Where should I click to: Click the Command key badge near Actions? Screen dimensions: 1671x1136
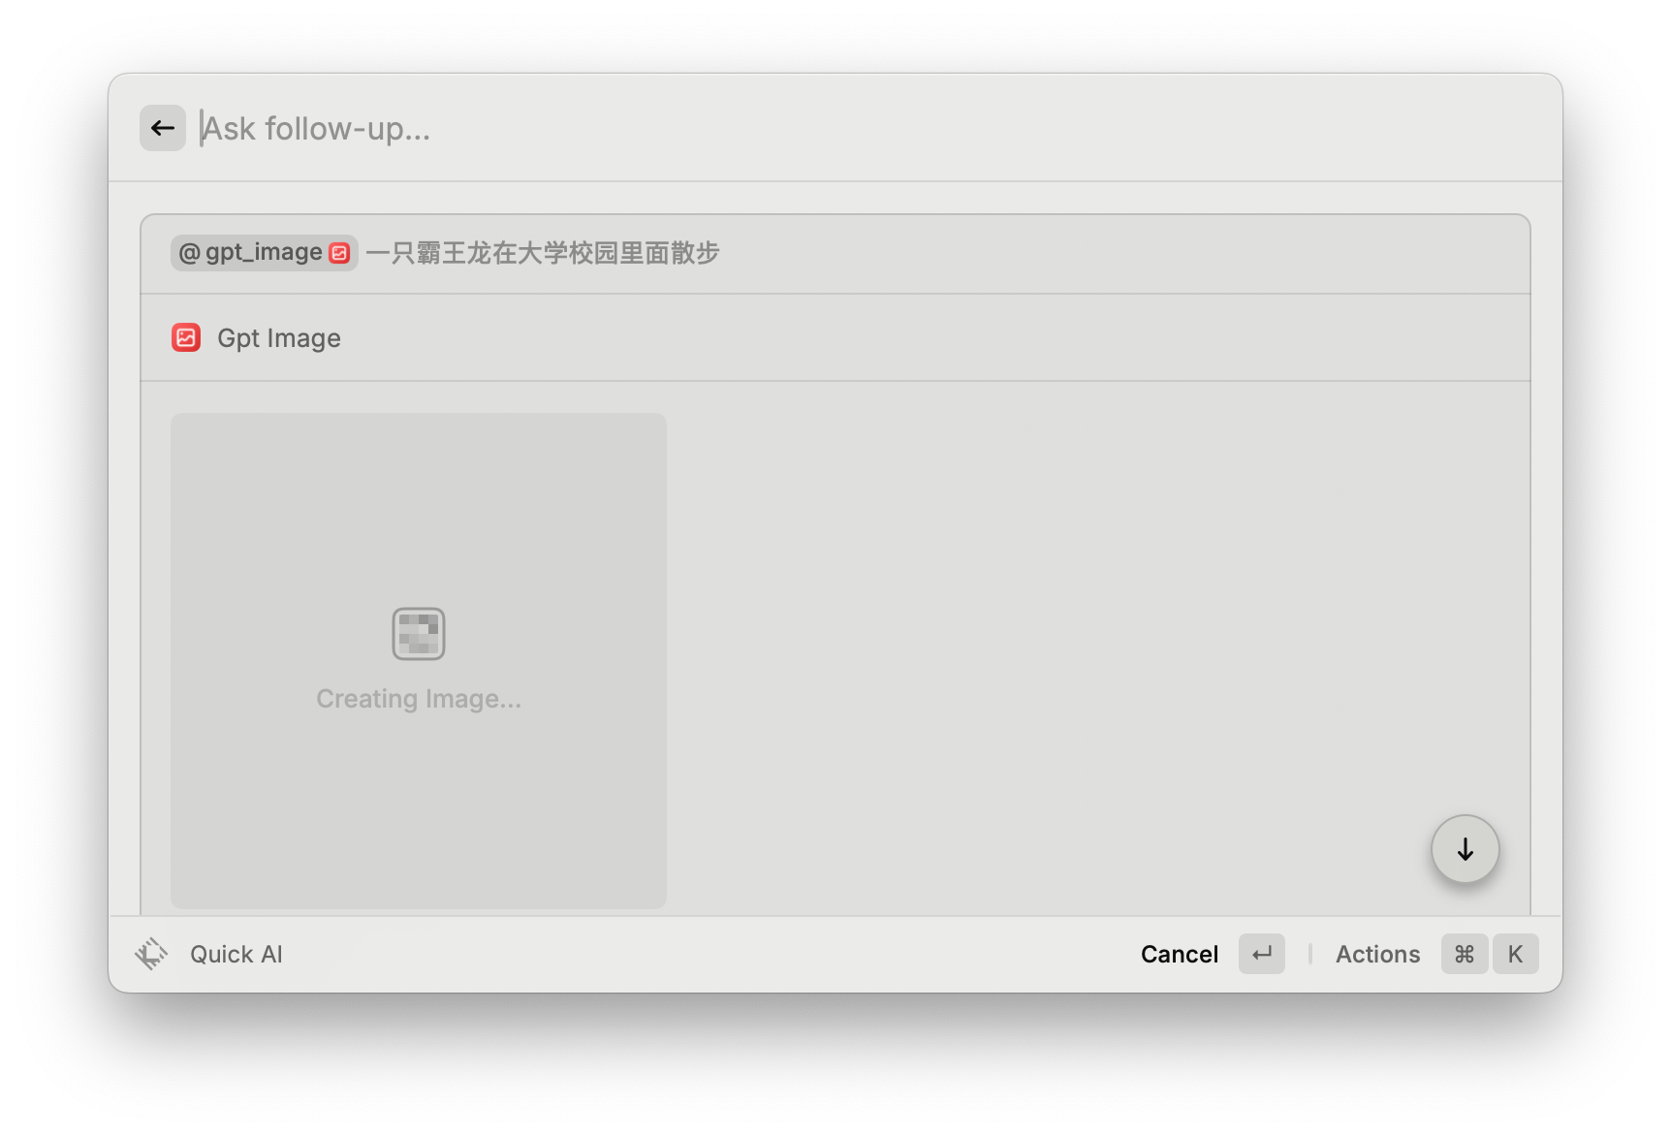(x=1464, y=954)
